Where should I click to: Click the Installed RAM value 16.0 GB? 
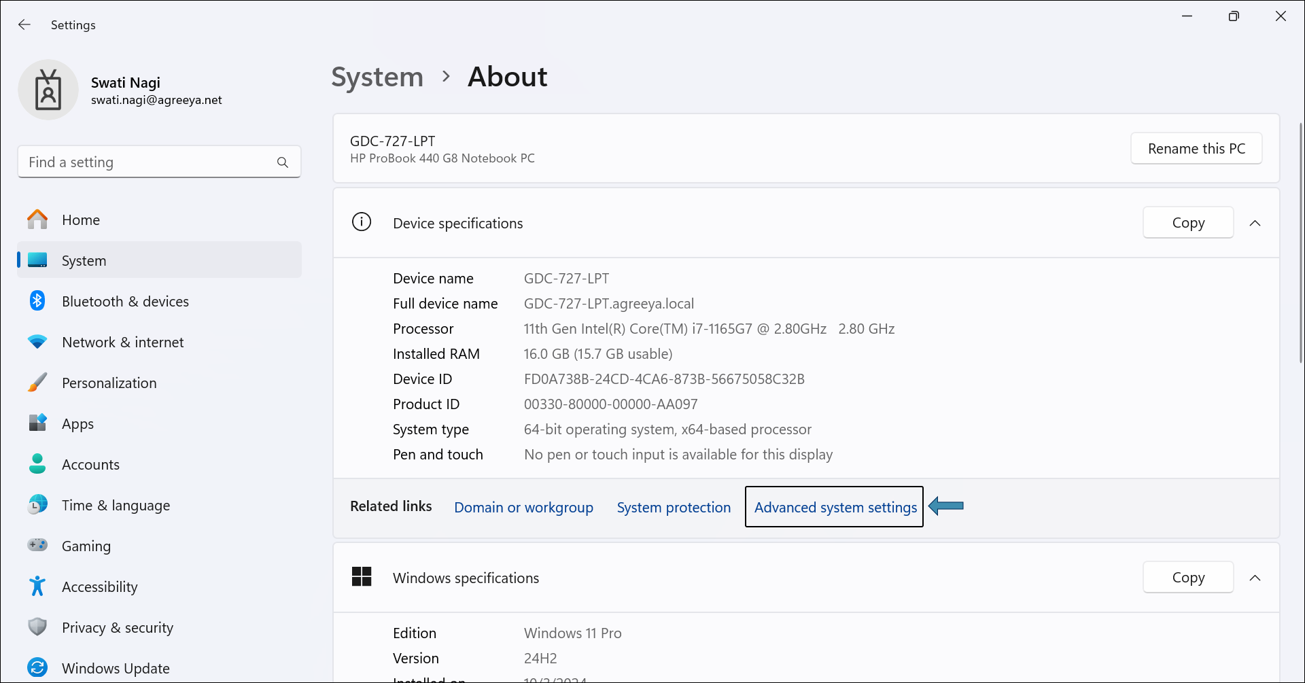(x=598, y=353)
